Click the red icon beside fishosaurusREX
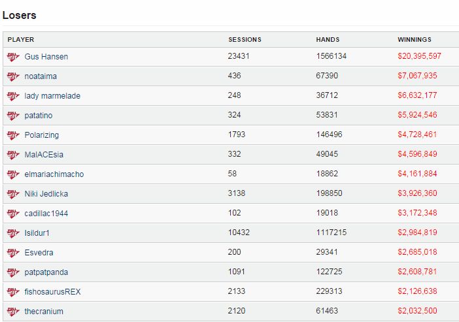Image resolution: width=459 pixels, height=322 pixels. [x=13, y=292]
